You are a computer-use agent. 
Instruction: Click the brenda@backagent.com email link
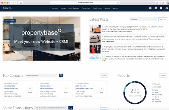pyautogui.click(x=84, y=88)
